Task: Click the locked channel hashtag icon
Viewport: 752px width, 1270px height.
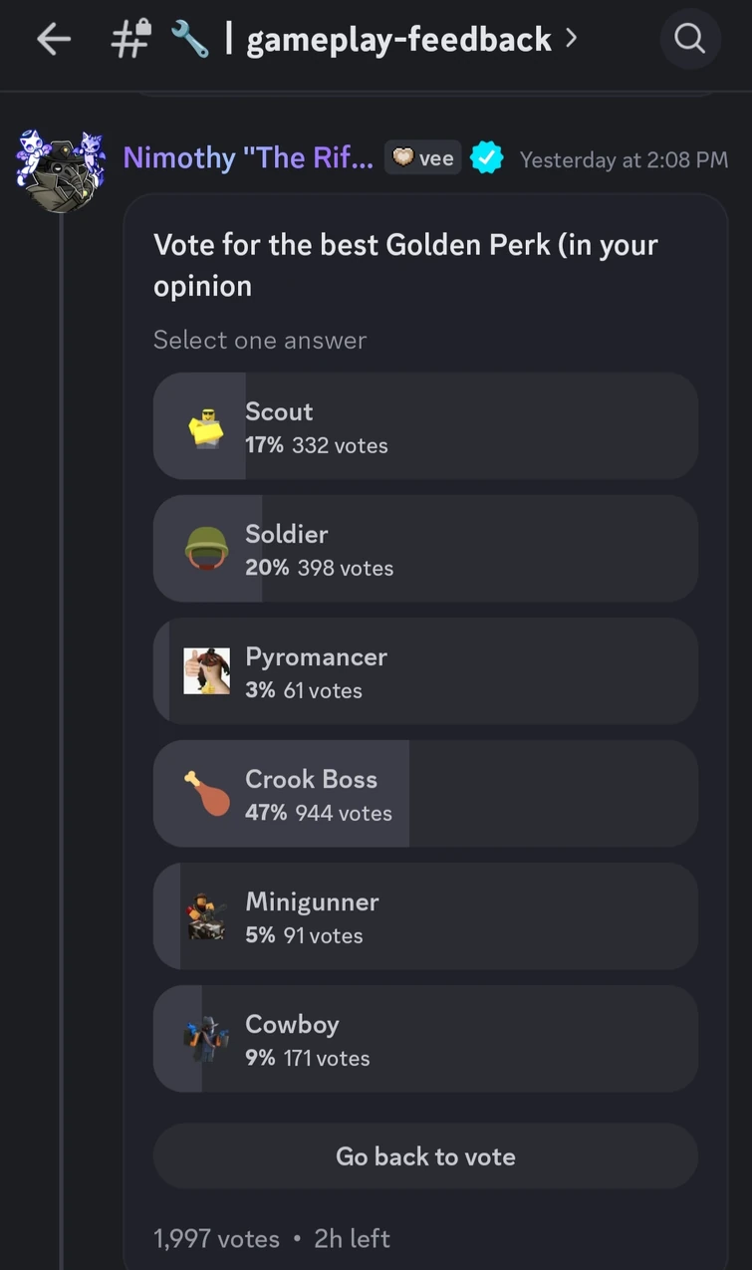Action: tap(128, 39)
